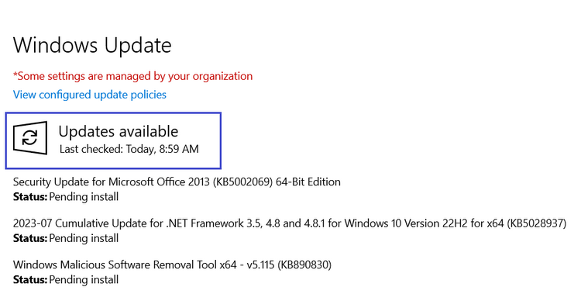This screenshot has width=581, height=294.
Task: Click bold Status label under Office update
Action: pyautogui.click(x=30, y=197)
